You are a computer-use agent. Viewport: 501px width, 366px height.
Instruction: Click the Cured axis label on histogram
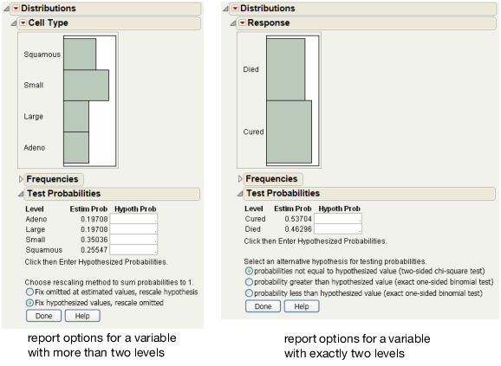[x=253, y=132]
